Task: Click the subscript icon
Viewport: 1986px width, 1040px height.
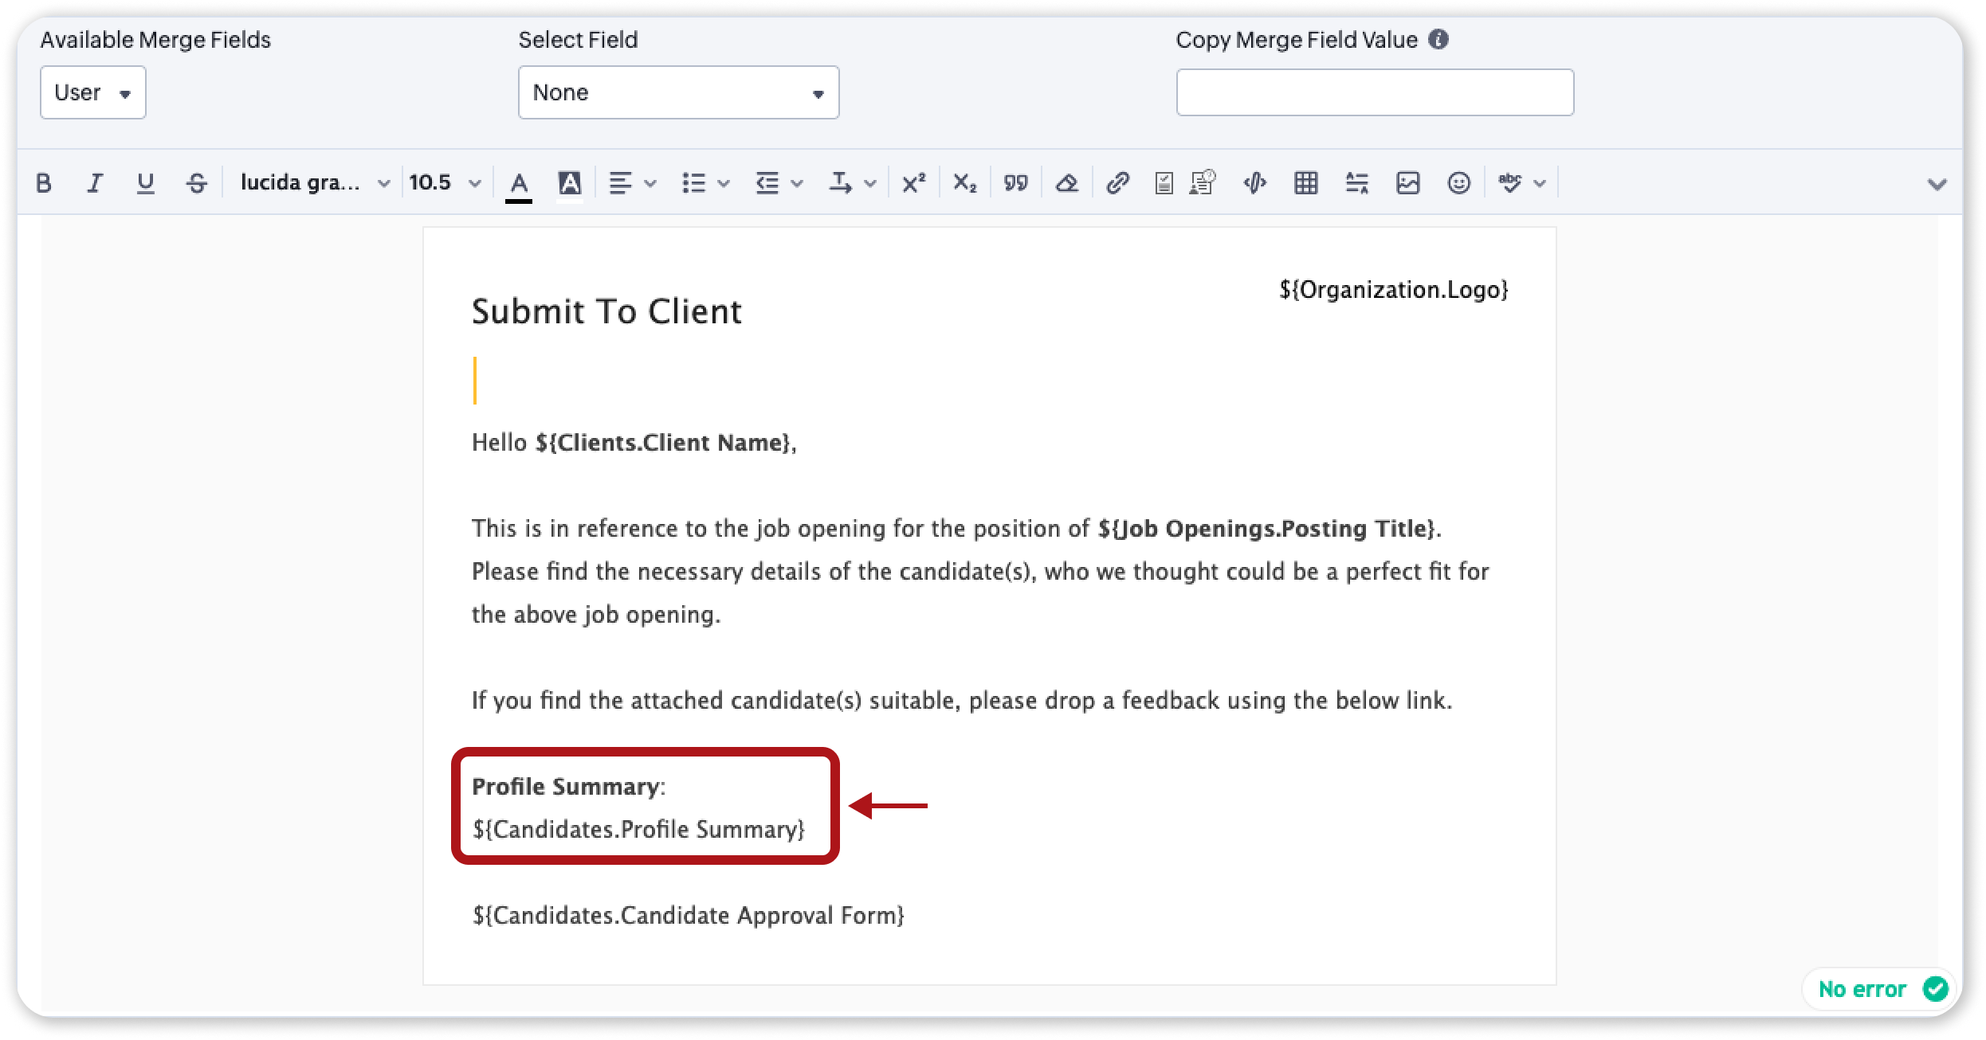Action: point(964,183)
